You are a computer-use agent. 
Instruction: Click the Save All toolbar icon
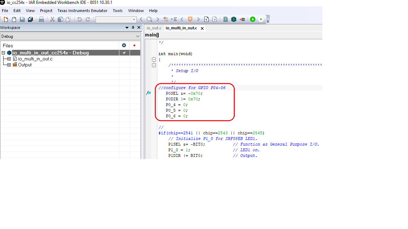(31, 19)
